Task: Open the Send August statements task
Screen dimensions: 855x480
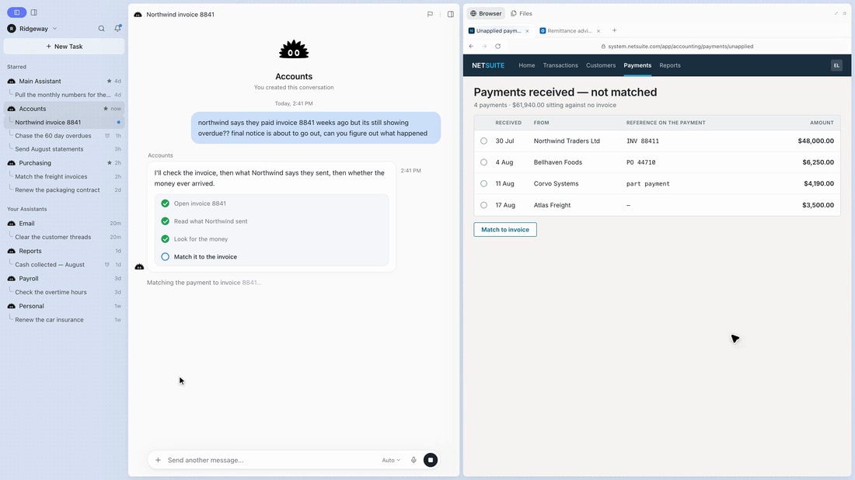Action: [x=49, y=149]
